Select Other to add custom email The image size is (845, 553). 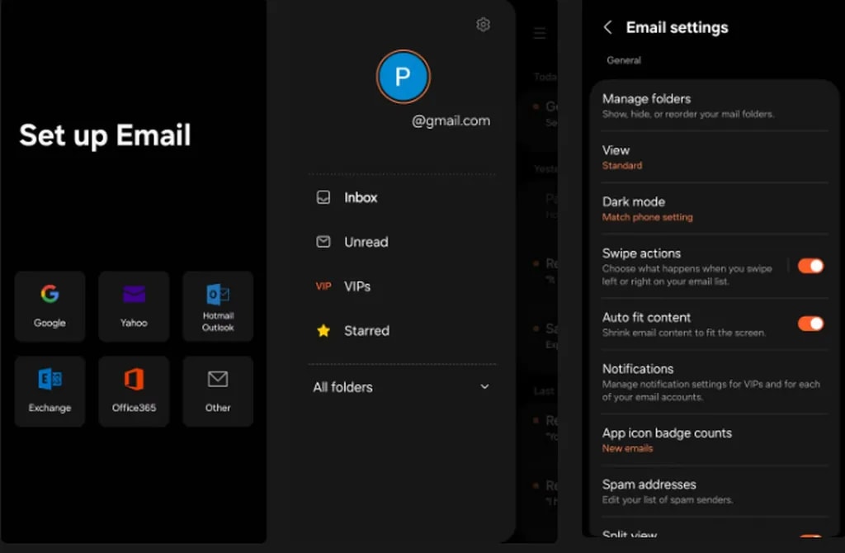217,390
